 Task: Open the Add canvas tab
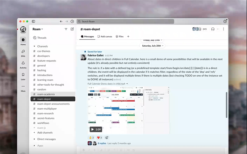point(105,36)
